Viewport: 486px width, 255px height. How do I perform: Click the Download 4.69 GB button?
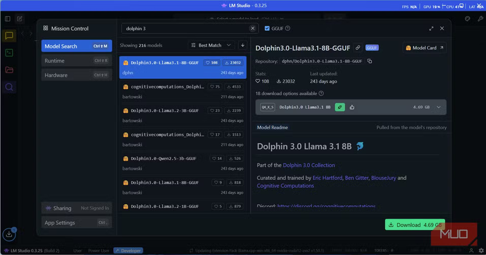[415, 225]
